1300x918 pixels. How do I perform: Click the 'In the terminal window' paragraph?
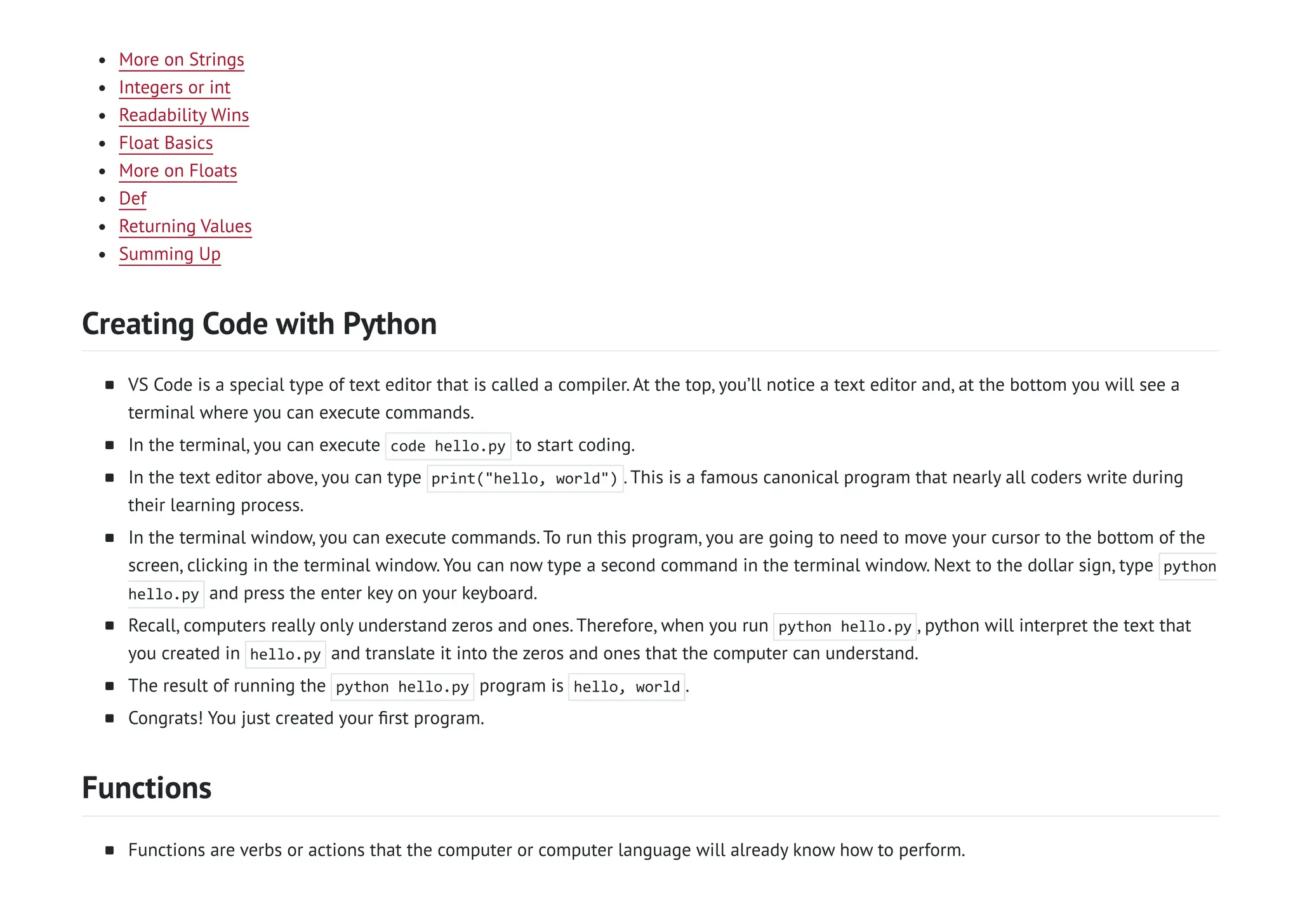(x=665, y=538)
